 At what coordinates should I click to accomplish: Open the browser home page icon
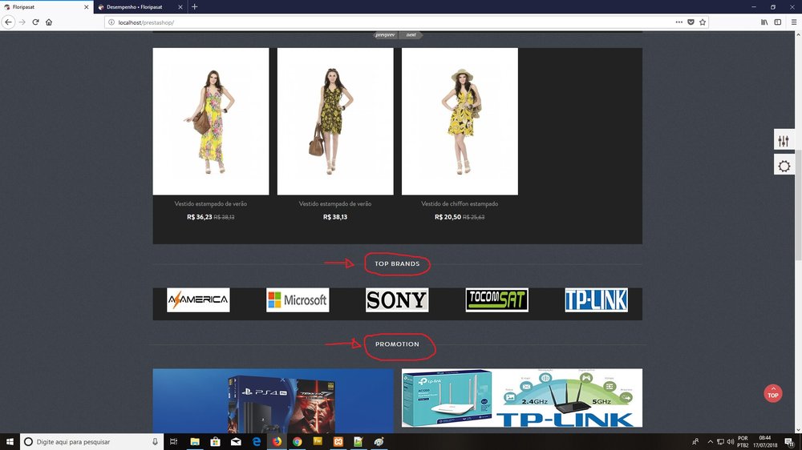pyautogui.click(x=49, y=22)
